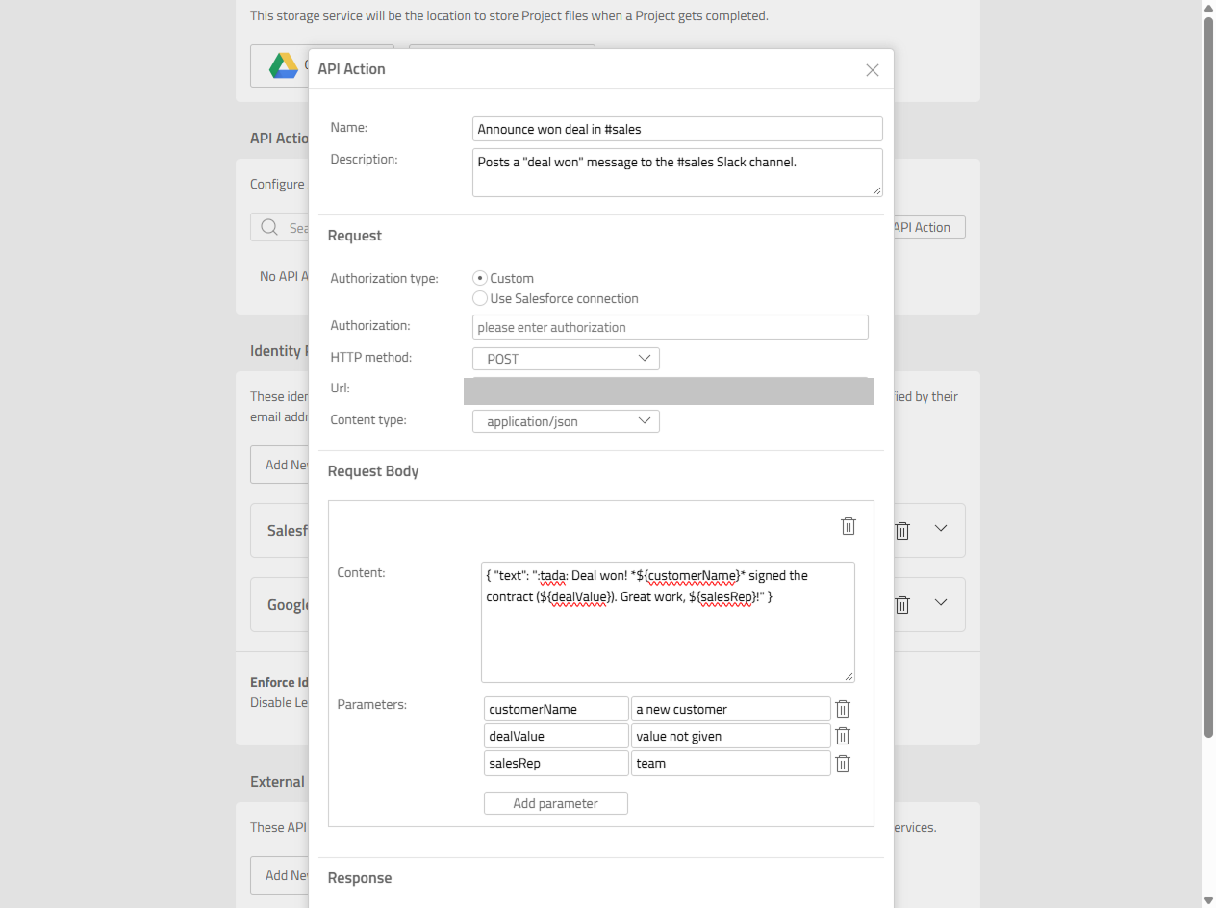
Task: Delete the salesRep parameter row
Action: pyautogui.click(x=843, y=764)
